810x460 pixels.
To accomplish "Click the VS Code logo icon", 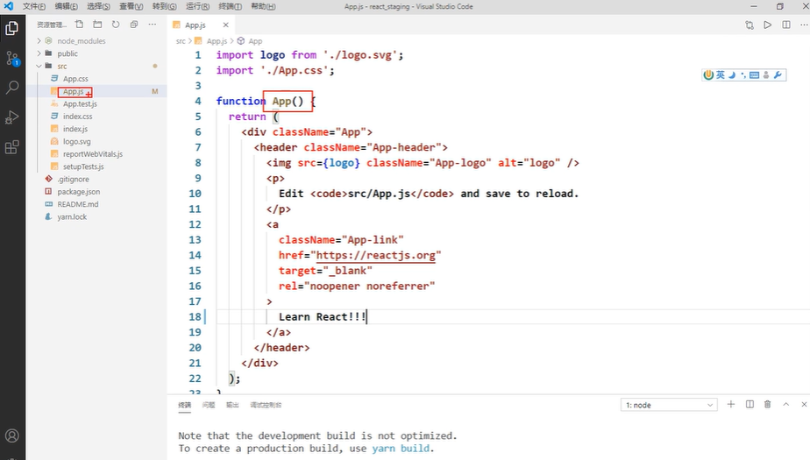I will coord(9,6).
